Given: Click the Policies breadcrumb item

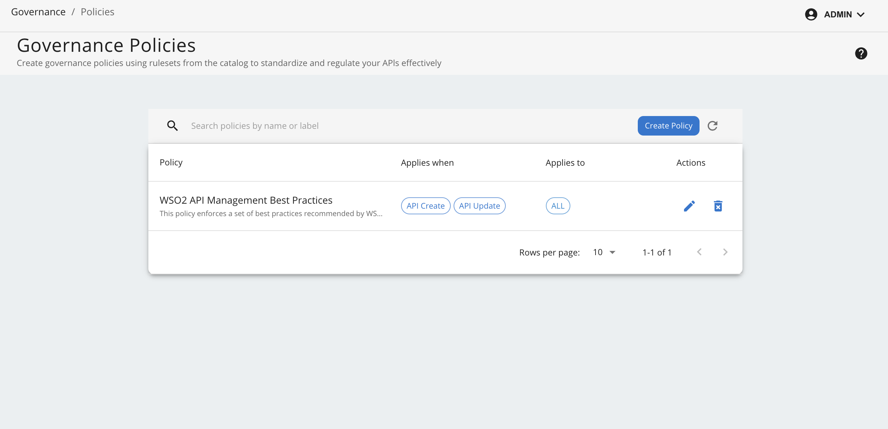Looking at the screenshot, I should tap(97, 12).
